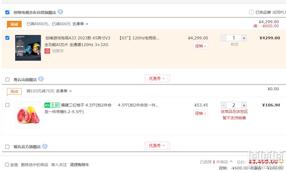The image size is (286, 171).
Task: Open the 福丸官方旗舰店 store name
Action: [x=27, y=147]
